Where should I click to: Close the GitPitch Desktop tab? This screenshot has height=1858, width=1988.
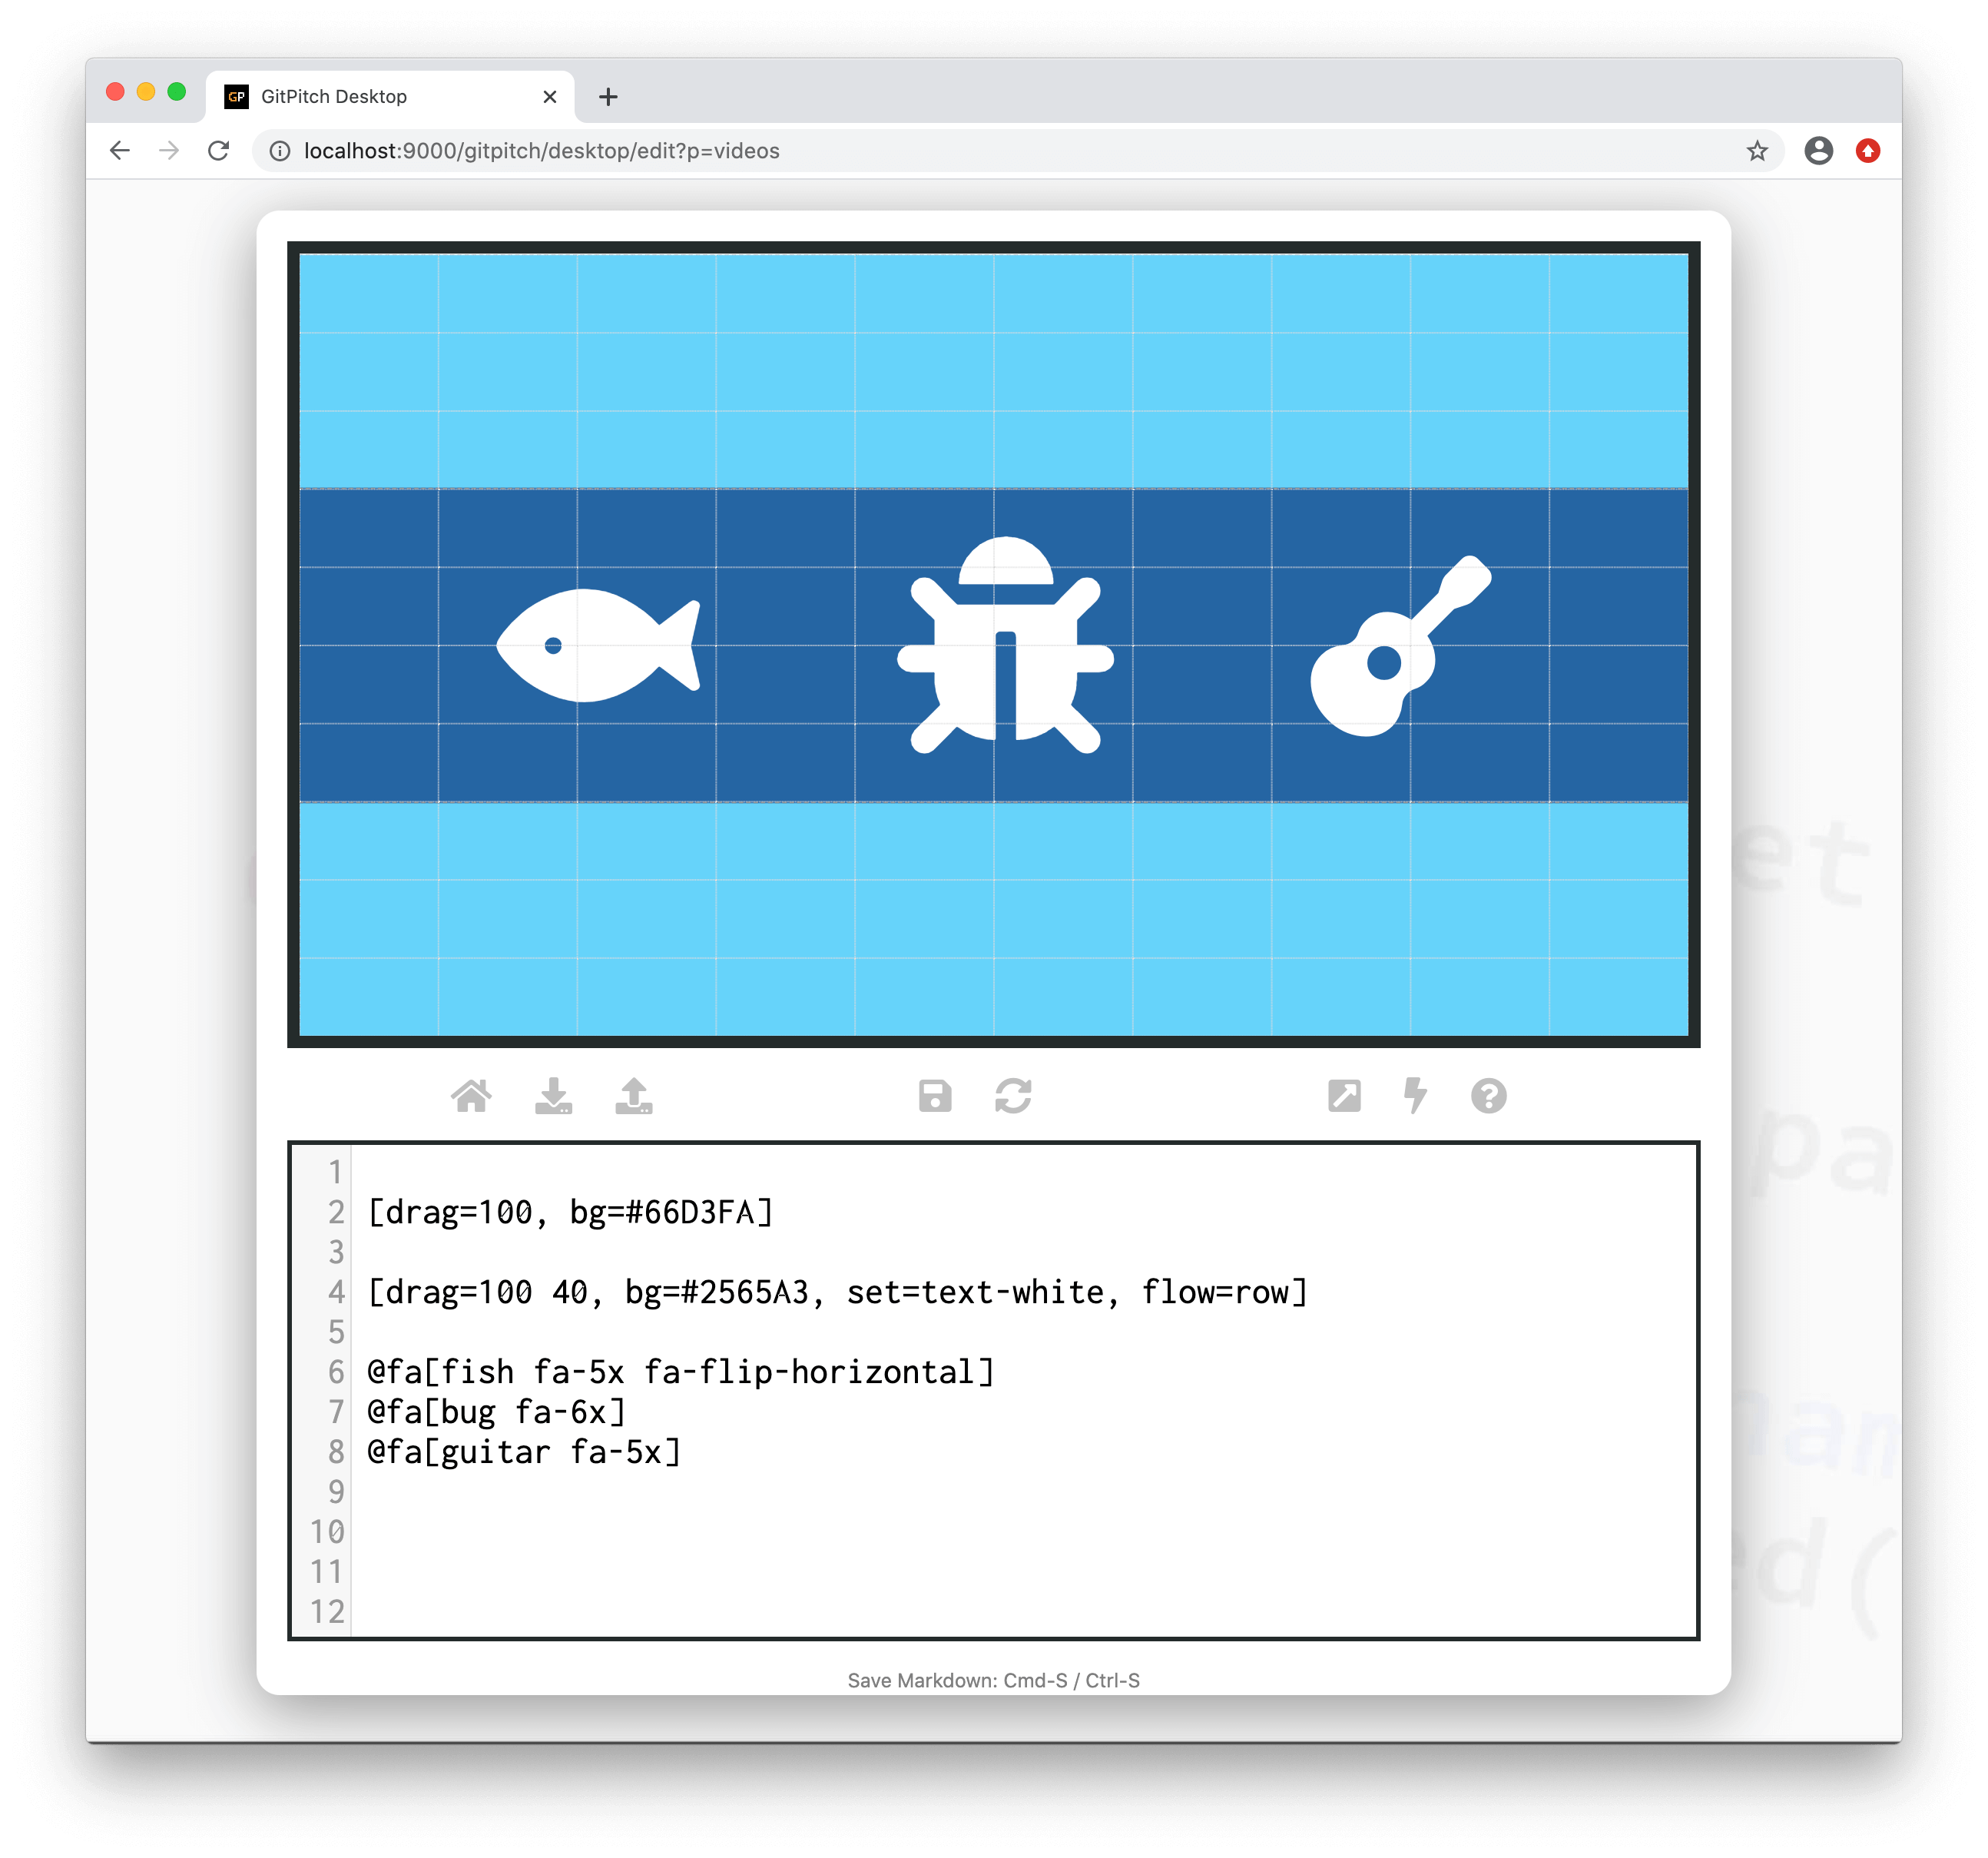point(549,97)
